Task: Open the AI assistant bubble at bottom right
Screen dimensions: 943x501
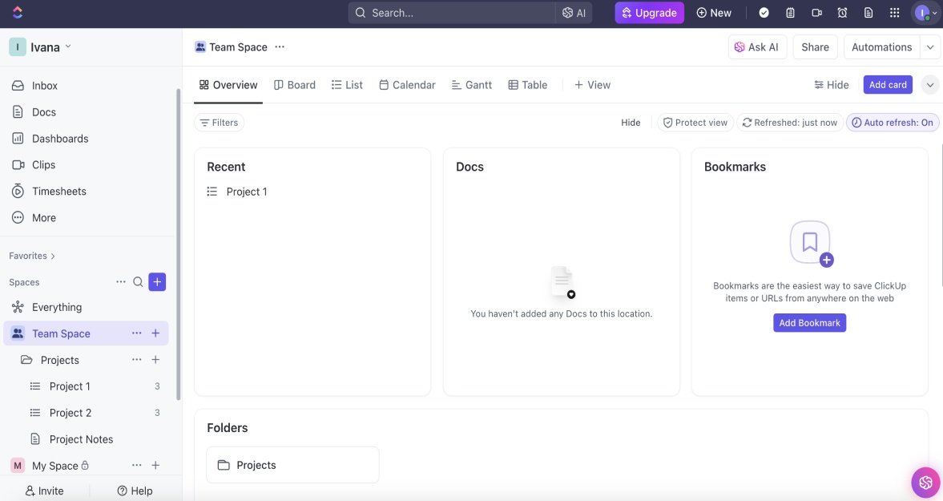Action: 925,482
